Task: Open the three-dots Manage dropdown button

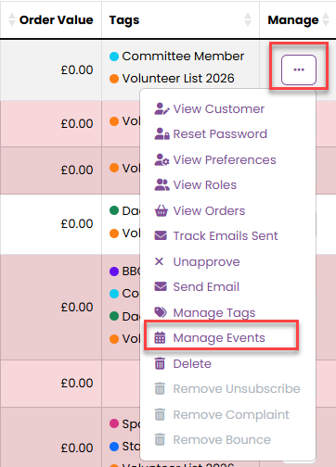Action: [x=299, y=69]
